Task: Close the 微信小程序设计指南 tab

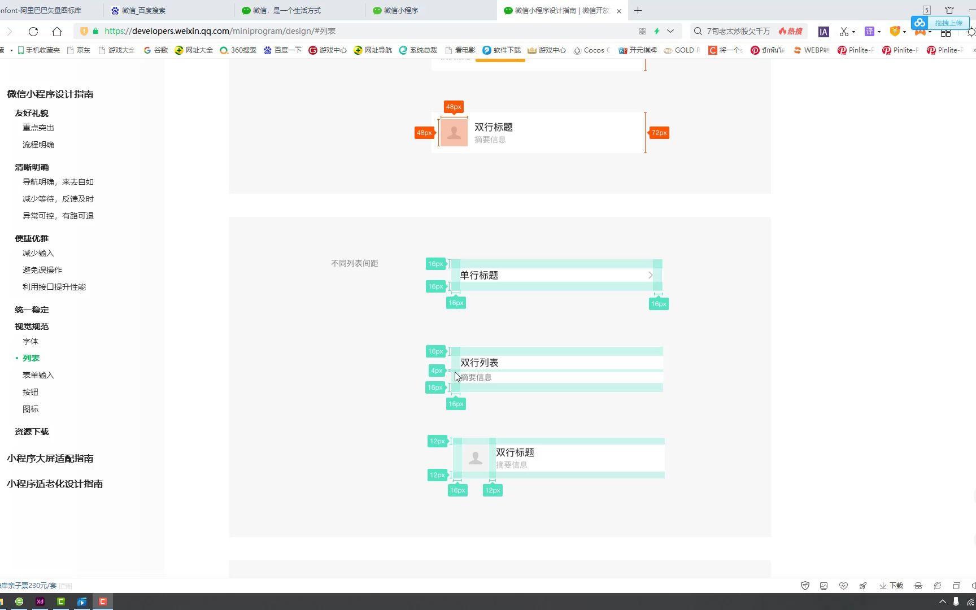Action: pos(619,11)
